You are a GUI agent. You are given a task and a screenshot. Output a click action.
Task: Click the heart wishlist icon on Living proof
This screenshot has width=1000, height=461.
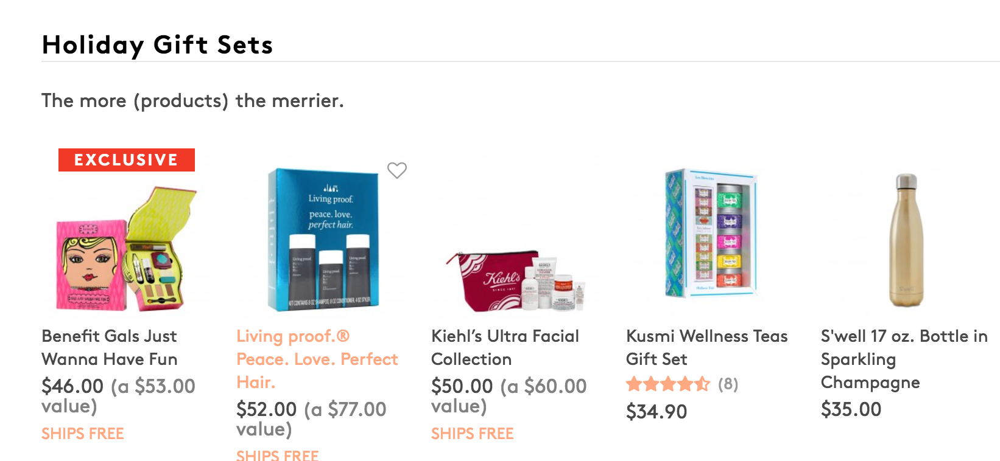(397, 170)
